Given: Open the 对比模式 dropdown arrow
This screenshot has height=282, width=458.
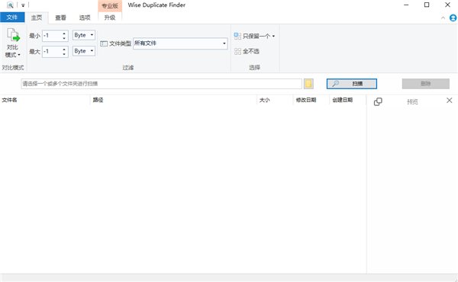Looking at the screenshot, I should coord(19,55).
